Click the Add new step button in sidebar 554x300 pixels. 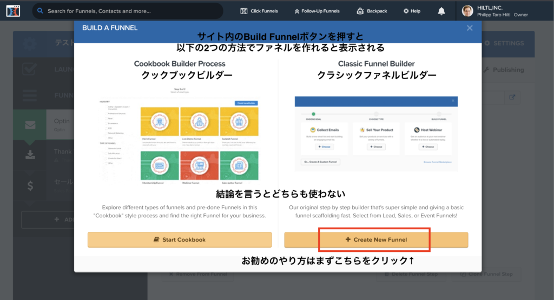tap(48, 219)
